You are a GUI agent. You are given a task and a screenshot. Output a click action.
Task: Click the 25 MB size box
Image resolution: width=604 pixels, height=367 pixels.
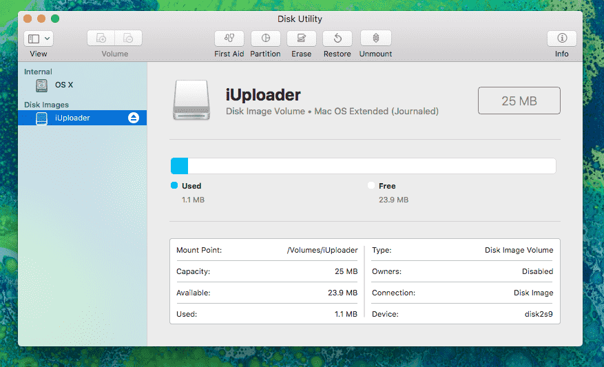point(519,101)
